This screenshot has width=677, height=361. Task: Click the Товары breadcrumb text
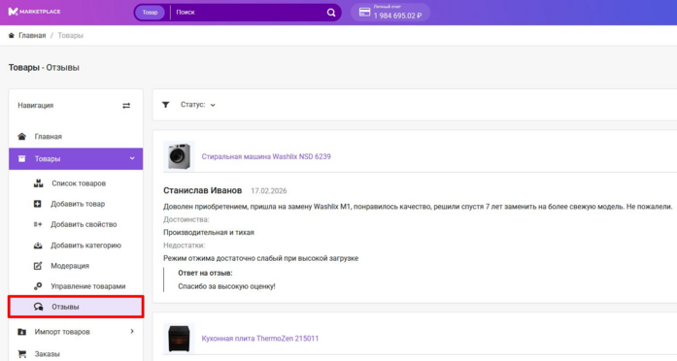point(70,35)
